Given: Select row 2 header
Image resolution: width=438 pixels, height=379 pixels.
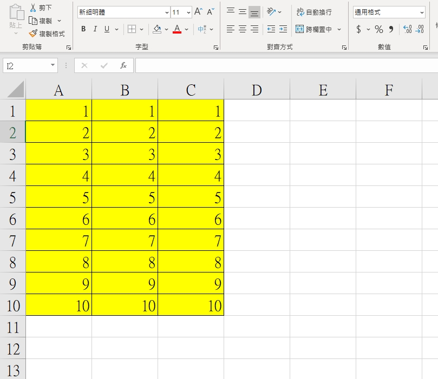Looking at the screenshot, I should click(x=12, y=132).
